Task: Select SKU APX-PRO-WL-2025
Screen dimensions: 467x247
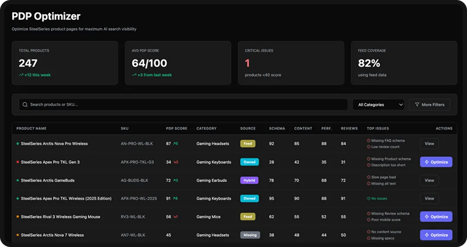Action: tap(139, 199)
